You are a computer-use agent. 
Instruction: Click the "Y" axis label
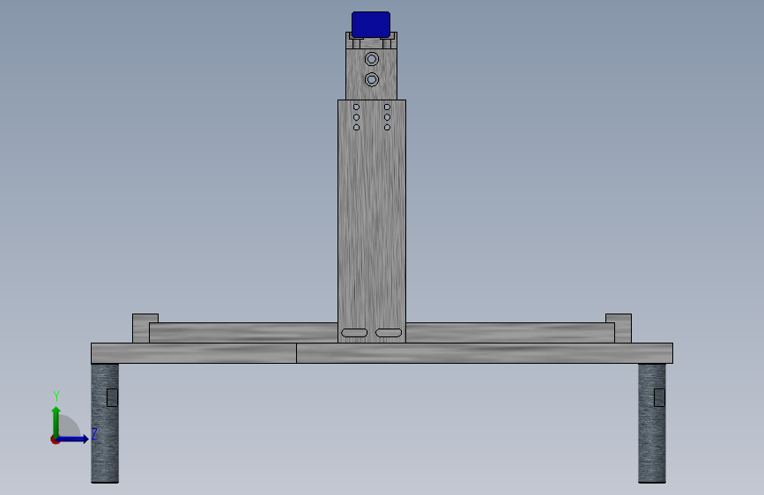point(56,396)
